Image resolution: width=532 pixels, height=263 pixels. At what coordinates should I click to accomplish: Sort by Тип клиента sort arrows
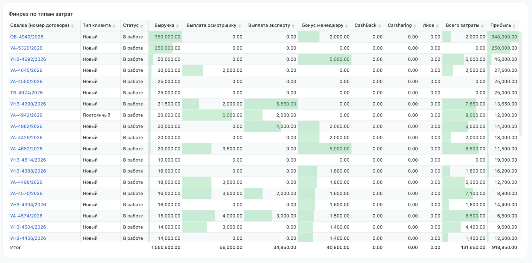click(x=114, y=26)
